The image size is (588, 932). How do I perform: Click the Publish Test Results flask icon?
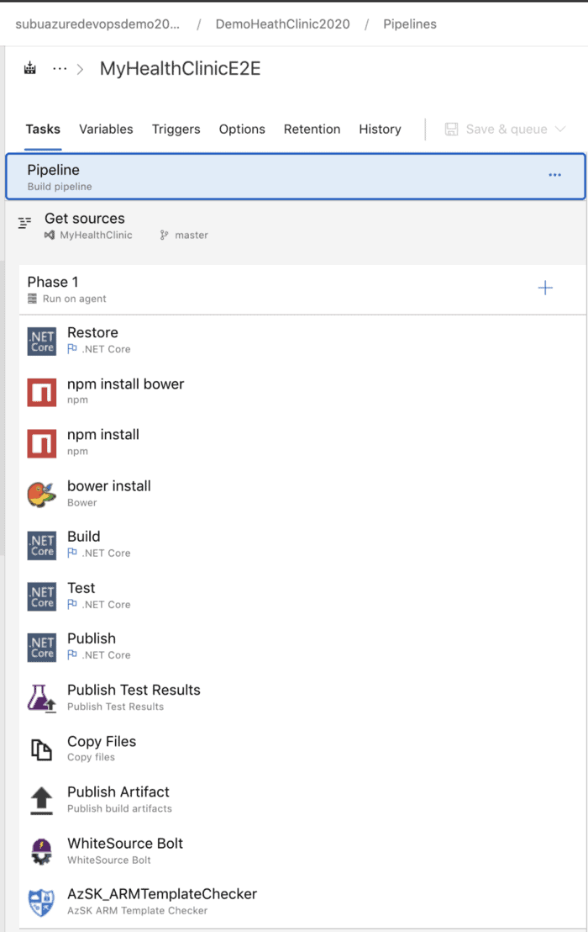(41, 698)
